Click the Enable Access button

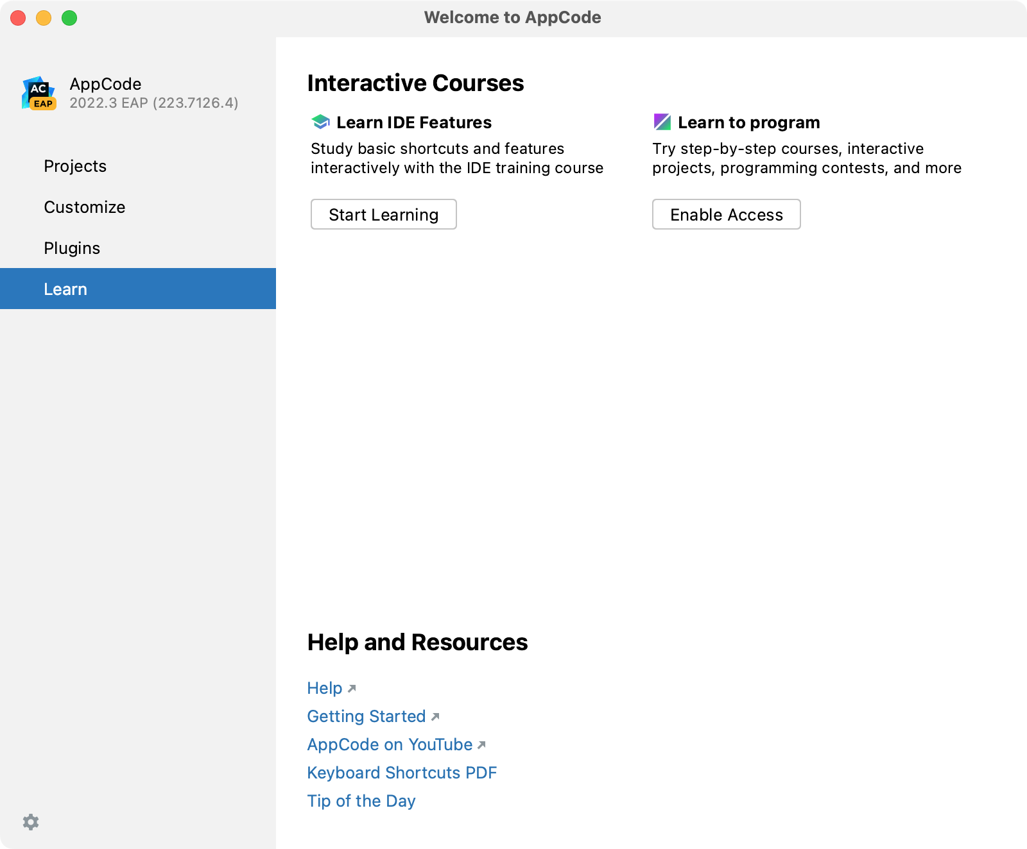[x=727, y=214]
